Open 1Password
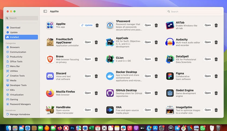227x131 pixels. (148, 25)
